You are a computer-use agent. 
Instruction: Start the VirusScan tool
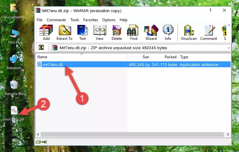[x=189, y=32]
